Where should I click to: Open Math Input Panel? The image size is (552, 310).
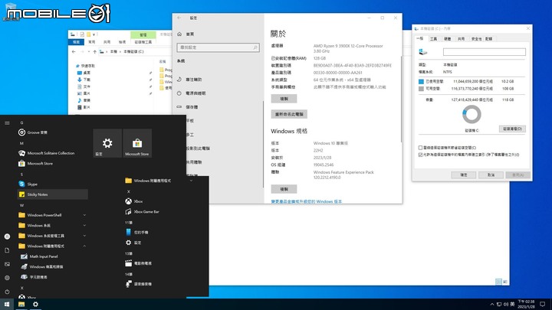point(39,256)
